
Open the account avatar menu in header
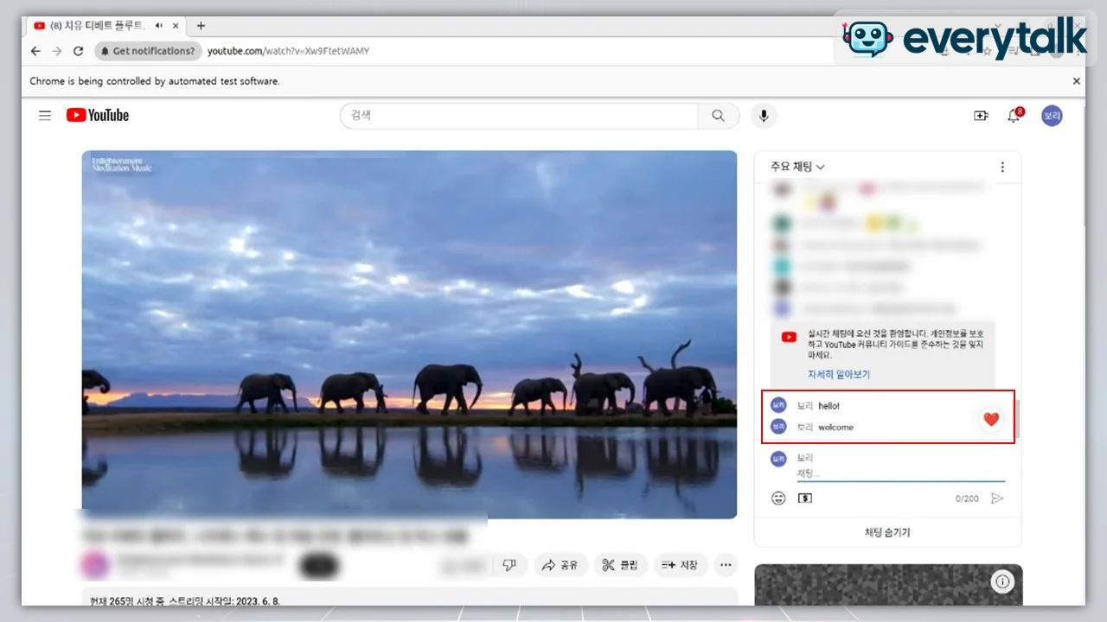pos(1052,116)
